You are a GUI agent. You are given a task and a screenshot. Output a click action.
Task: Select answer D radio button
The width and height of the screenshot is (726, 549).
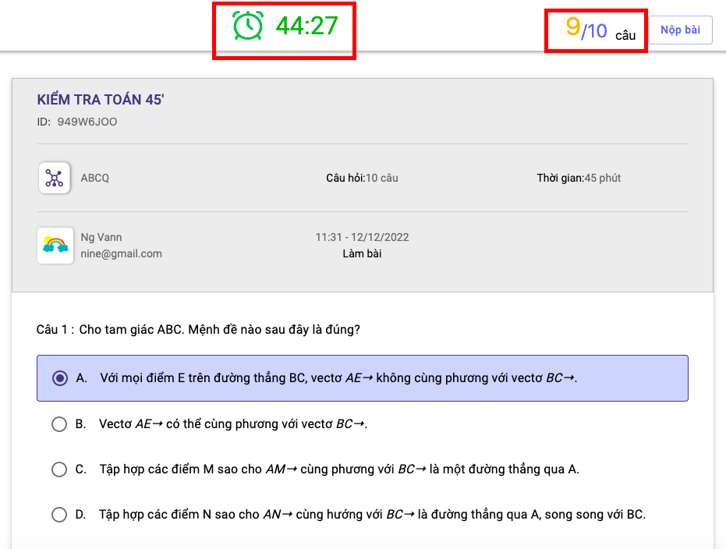pyautogui.click(x=58, y=515)
